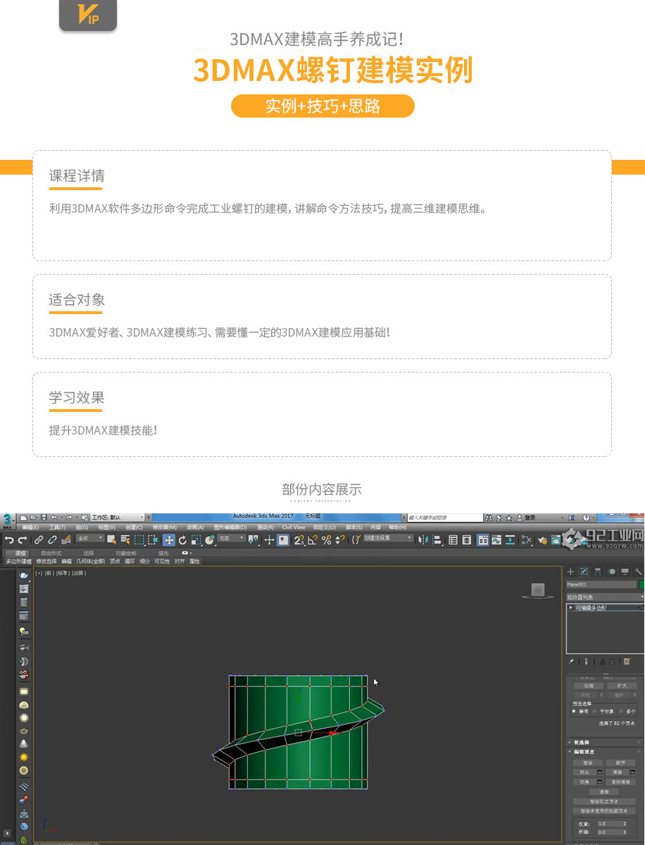
Task: Collapse the 编辑顶点 rollout
Action: pos(604,751)
